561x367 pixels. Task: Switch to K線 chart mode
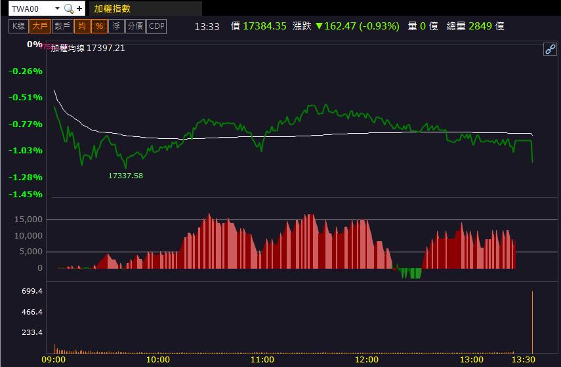[x=18, y=26]
